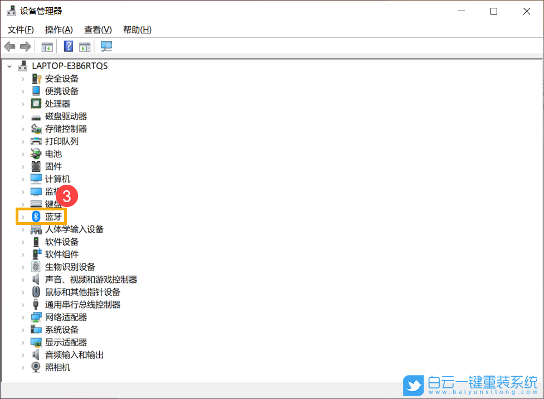
Task: Expand the 通用串行总线控制器 node
Action: click(x=22, y=304)
